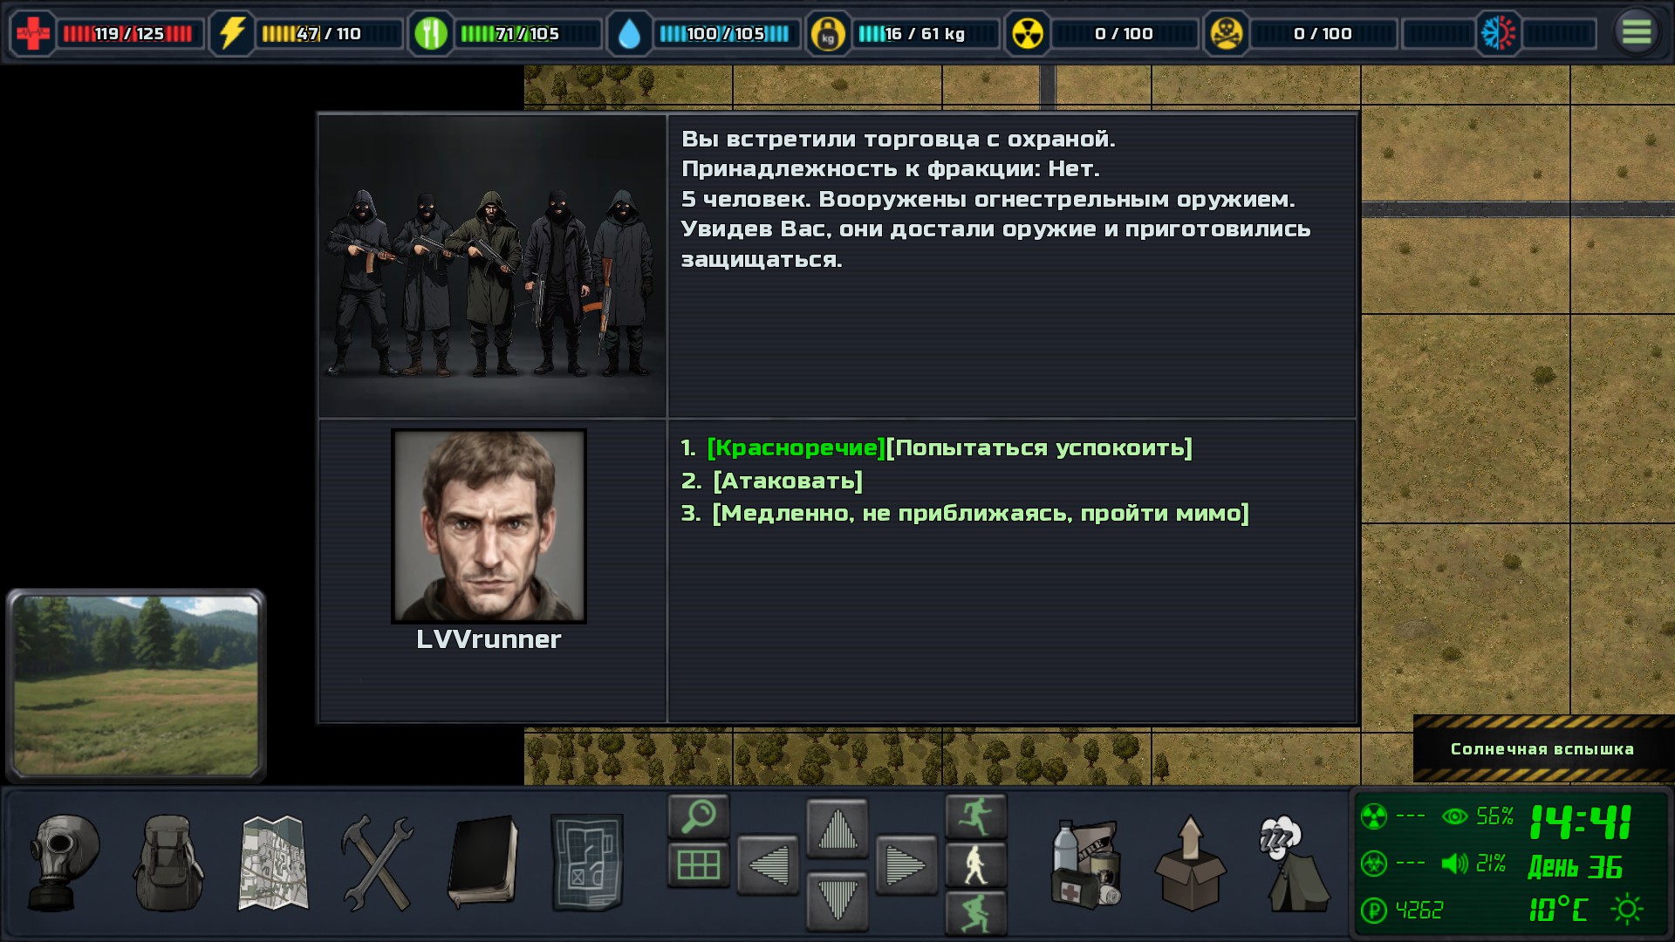The image size is (1675, 942).
Task: Open the blueprint schematics icon
Action: tap(587, 863)
